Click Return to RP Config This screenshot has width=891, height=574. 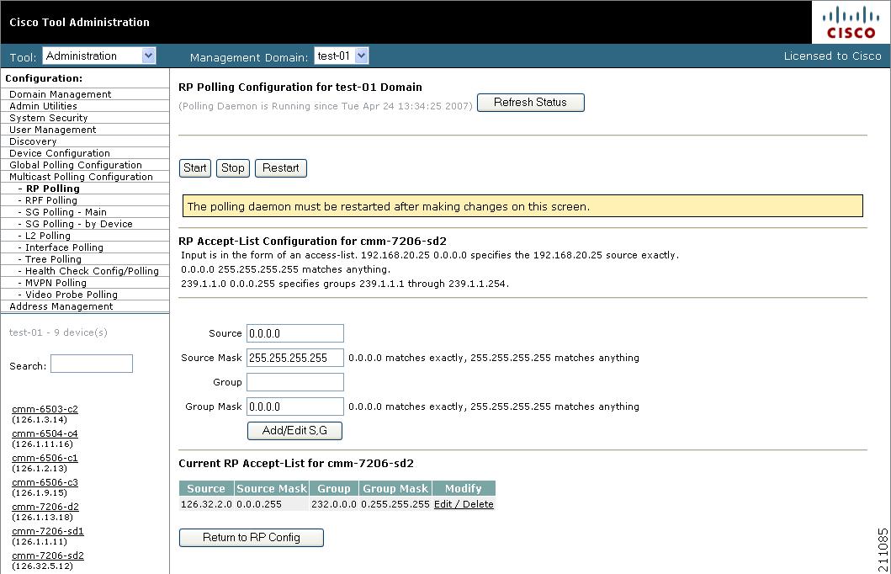[x=251, y=537]
